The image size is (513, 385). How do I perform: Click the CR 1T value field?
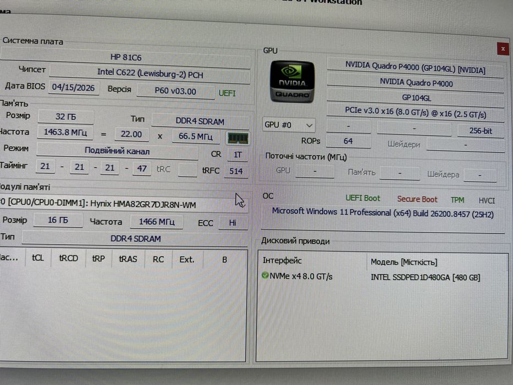click(238, 155)
